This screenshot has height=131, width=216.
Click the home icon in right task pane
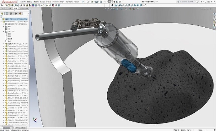pos(214,14)
